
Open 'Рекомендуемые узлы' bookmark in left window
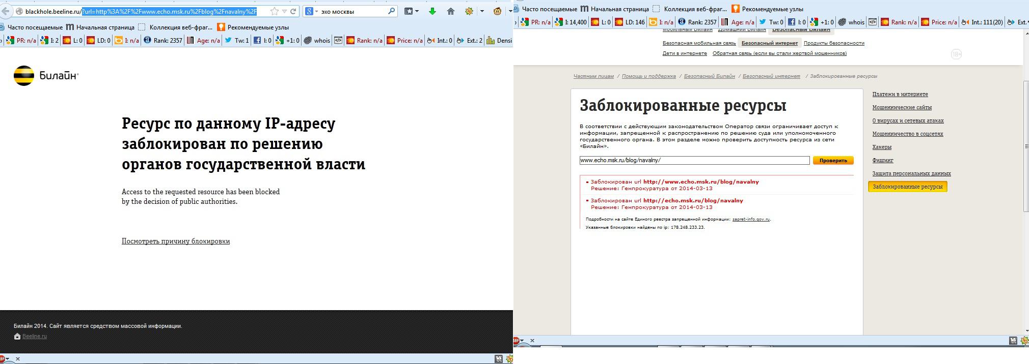coord(253,27)
